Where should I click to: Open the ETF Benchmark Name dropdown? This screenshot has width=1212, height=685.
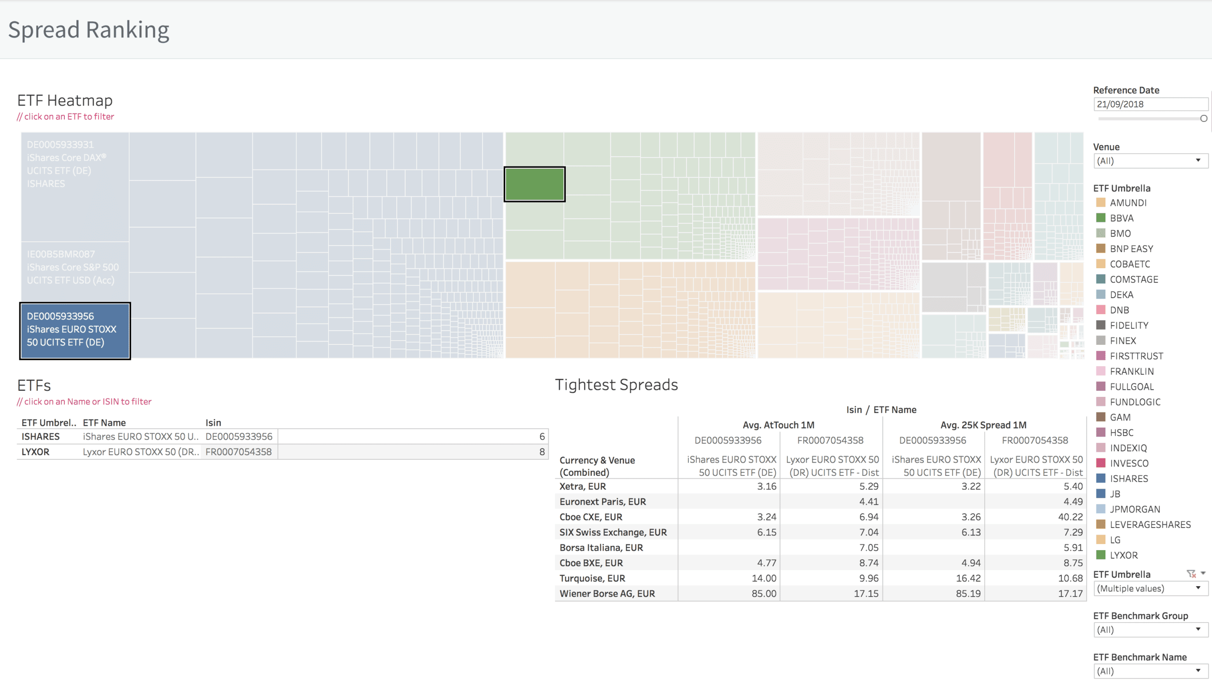[x=1150, y=671]
